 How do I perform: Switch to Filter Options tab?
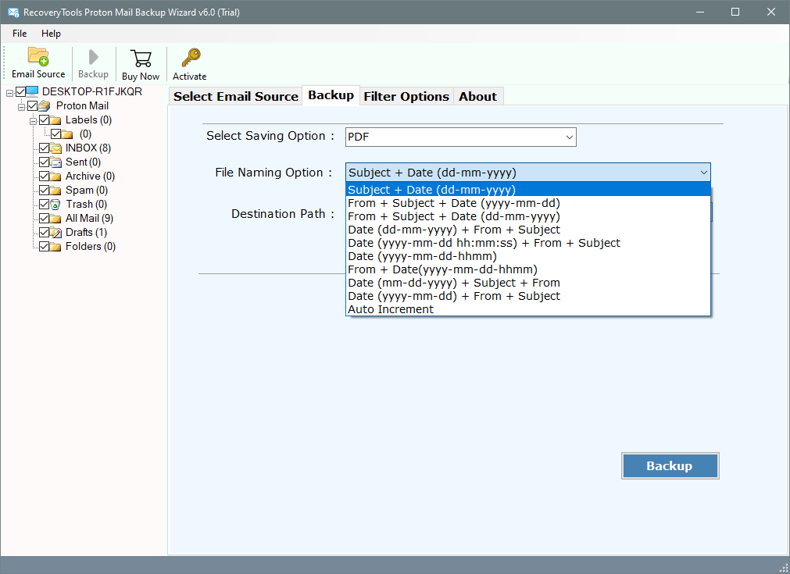pos(406,96)
